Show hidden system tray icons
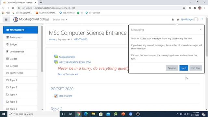 coord(177,114)
